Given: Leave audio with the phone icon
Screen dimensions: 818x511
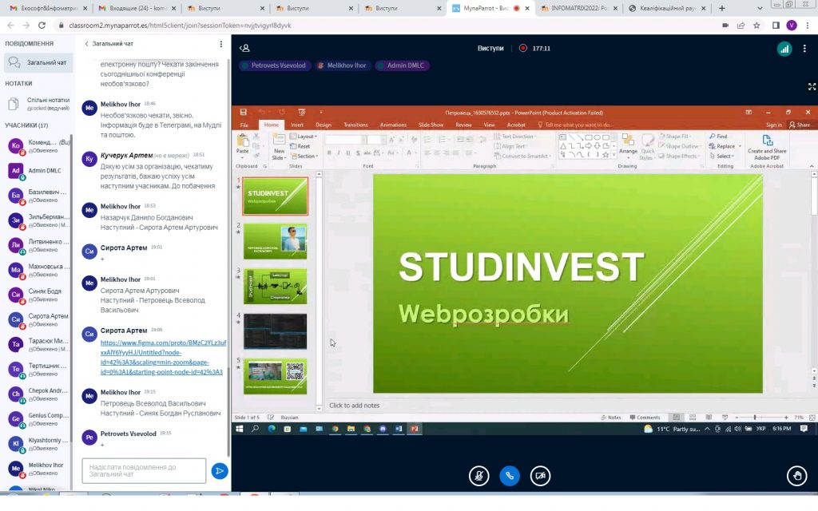Looking at the screenshot, I should [x=510, y=476].
